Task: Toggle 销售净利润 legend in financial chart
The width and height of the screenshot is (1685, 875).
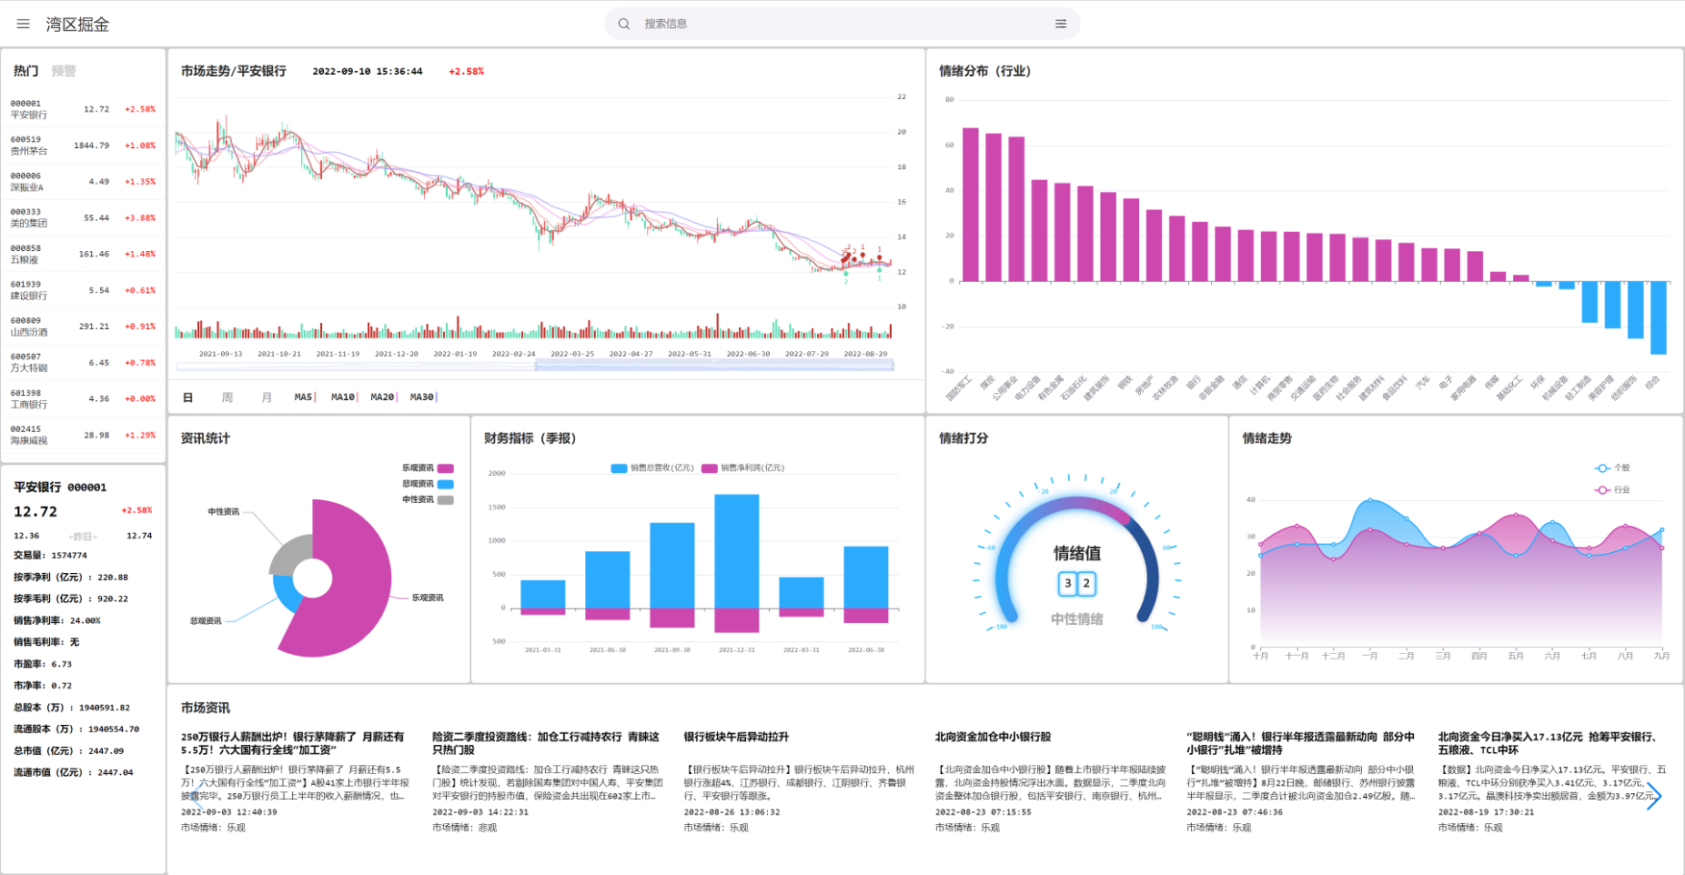Action: 742,468
